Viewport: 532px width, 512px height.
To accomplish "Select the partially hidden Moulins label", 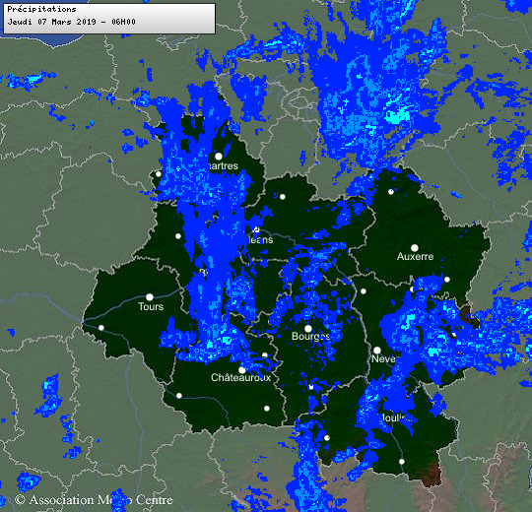I will pos(395,418).
